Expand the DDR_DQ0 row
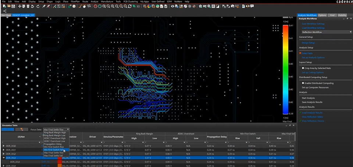This screenshot has height=167, width=353. [x=3, y=146]
